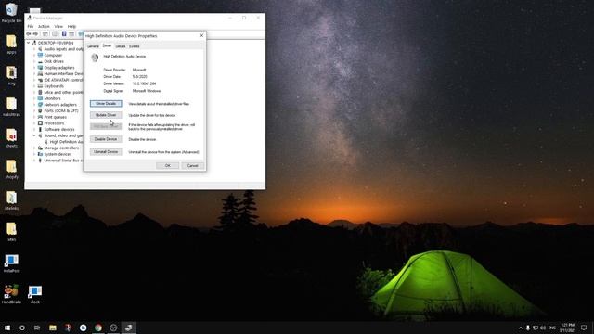Expand the Audio inputs and outputs node

[x=34, y=49]
